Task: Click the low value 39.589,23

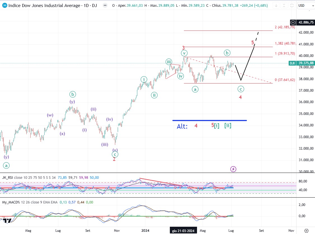Action: pos(196,6)
